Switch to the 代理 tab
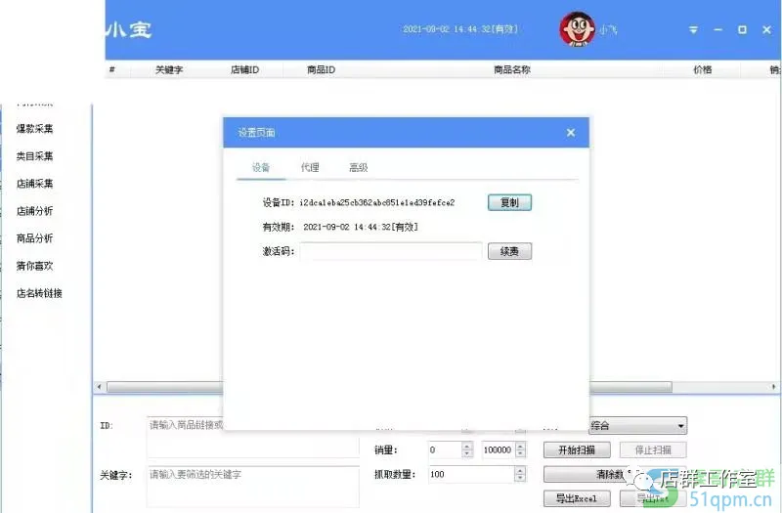The height and width of the screenshot is (513, 782). (310, 167)
